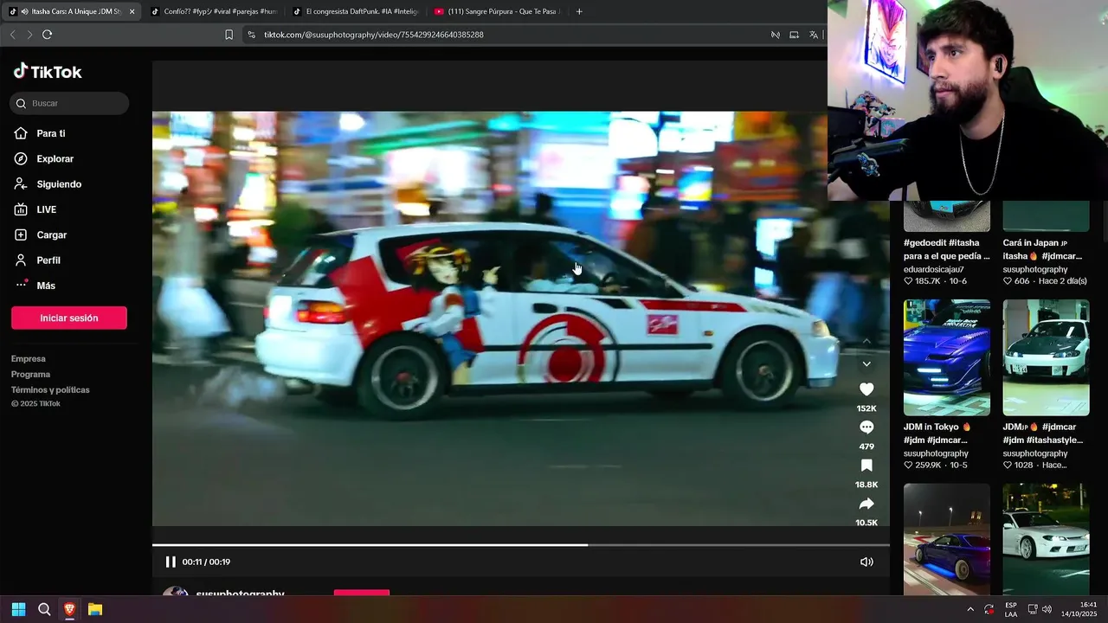Save video with the bookmark icon
The height and width of the screenshot is (623, 1108).
coord(866,466)
